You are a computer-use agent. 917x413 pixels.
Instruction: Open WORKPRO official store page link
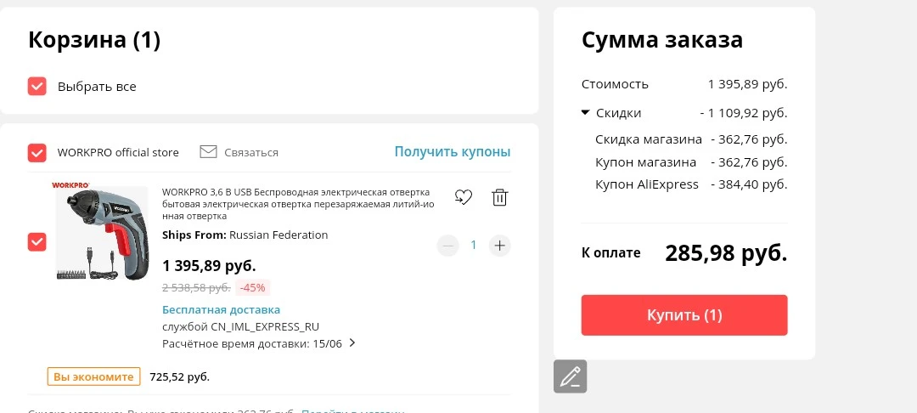118,153
